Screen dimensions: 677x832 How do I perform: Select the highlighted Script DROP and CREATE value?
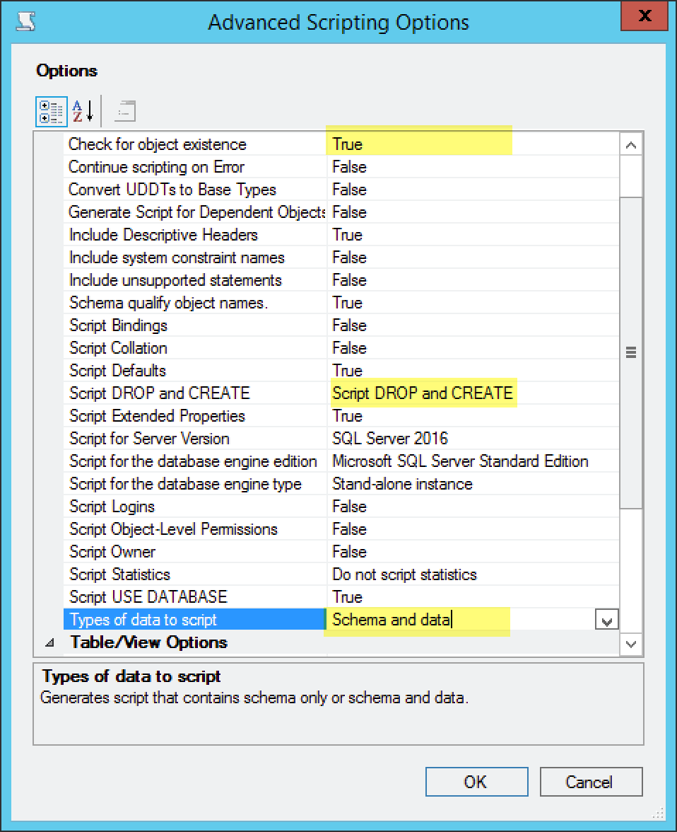pyautogui.click(x=423, y=393)
